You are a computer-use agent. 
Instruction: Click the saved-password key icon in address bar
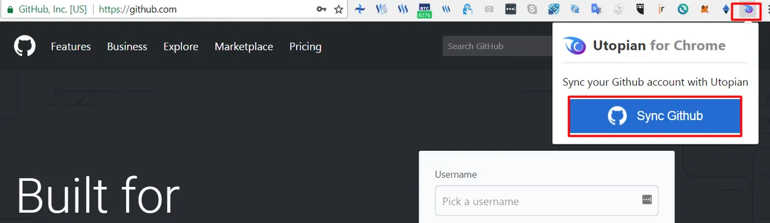[322, 10]
